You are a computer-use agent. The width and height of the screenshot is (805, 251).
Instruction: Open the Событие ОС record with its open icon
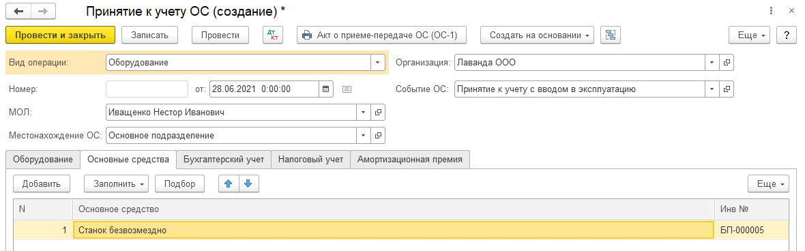point(727,89)
